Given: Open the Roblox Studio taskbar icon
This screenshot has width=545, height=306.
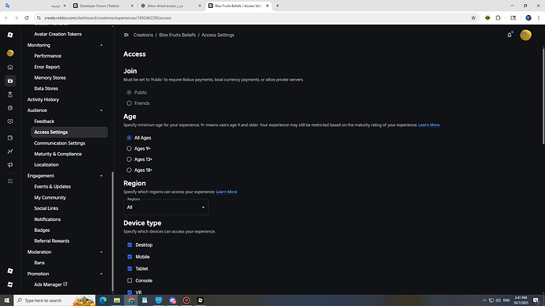Looking at the screenshot, I should pyautogui.click(x=200, y=300).
